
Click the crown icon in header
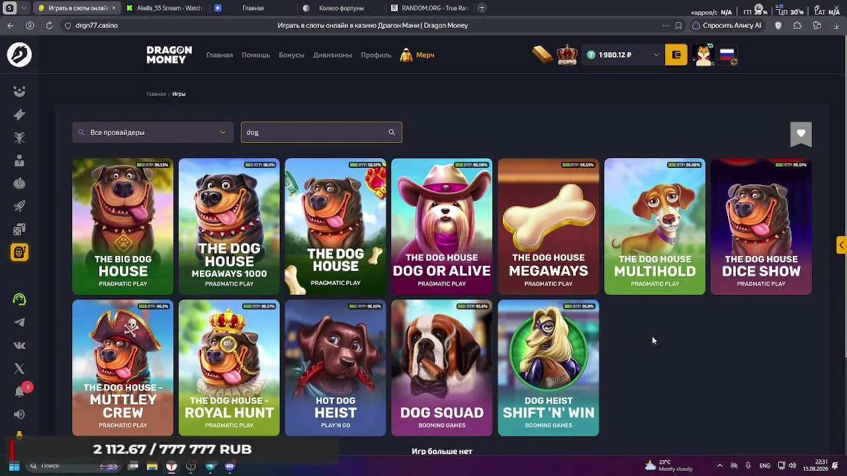tap(567, 55)
